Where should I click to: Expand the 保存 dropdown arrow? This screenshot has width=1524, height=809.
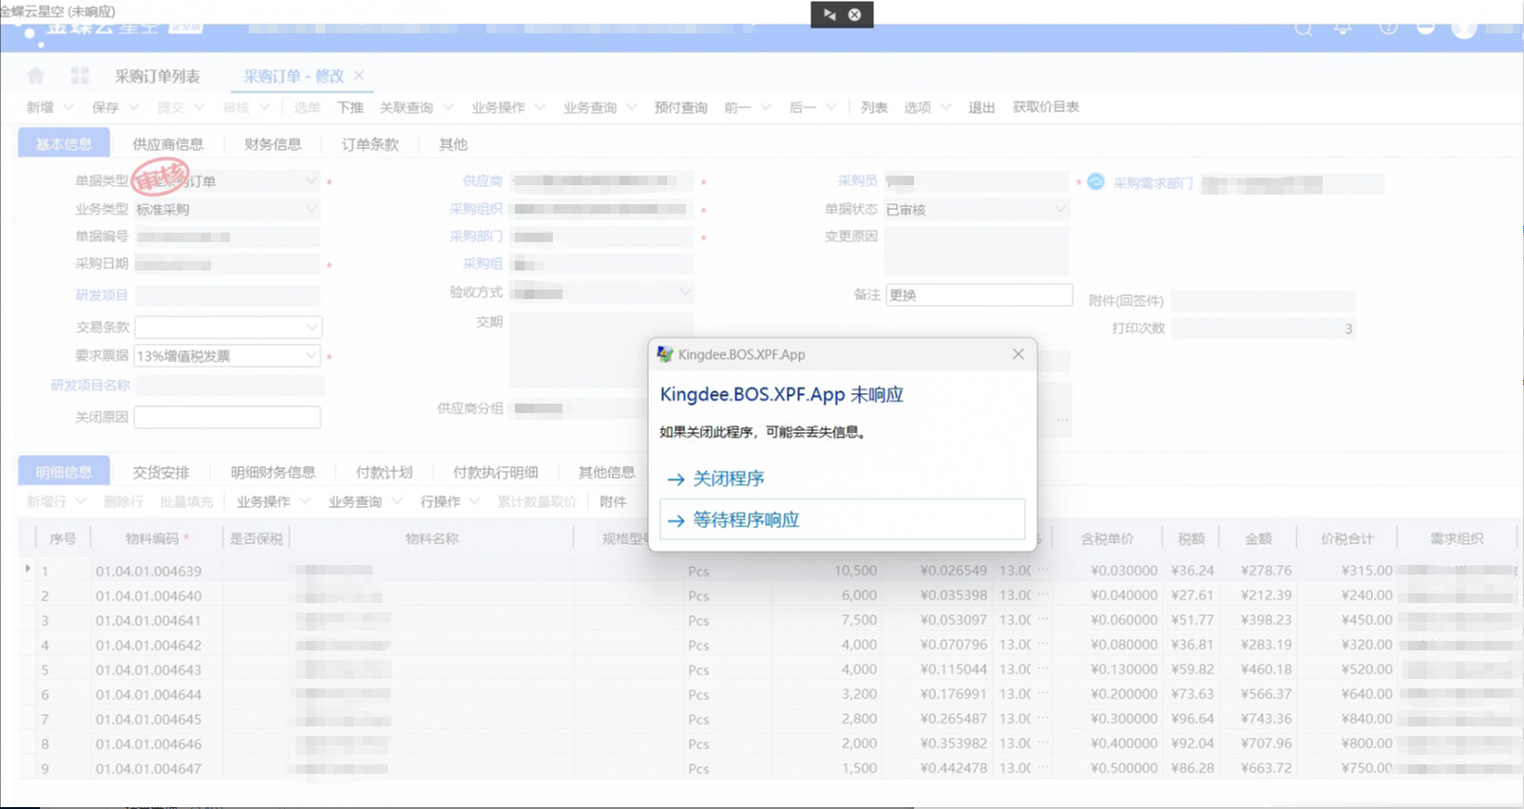pyautogui.click(x=134, y=107)
